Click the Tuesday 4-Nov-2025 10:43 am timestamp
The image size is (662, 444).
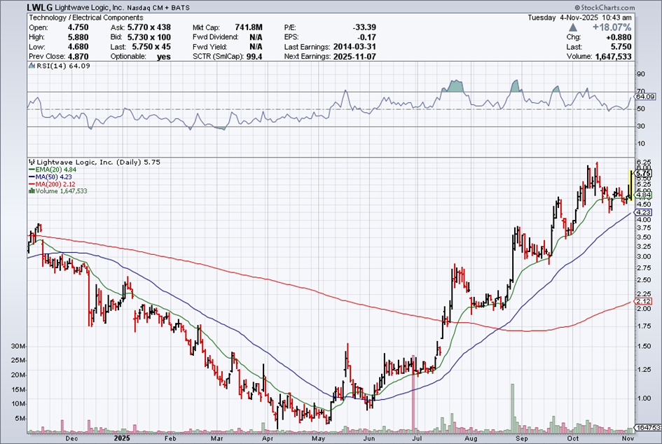tap(579, 18)
